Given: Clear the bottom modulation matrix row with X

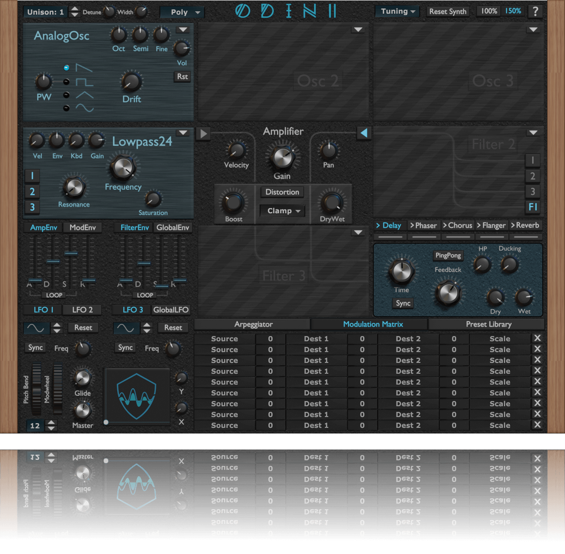Looking at the screenshot, I should pyautogui.click(x=537, y=425).
